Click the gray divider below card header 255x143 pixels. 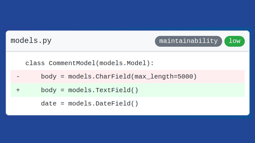coord(128,51)
